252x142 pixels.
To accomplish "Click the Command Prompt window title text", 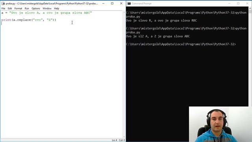I will tap(141, 4).
